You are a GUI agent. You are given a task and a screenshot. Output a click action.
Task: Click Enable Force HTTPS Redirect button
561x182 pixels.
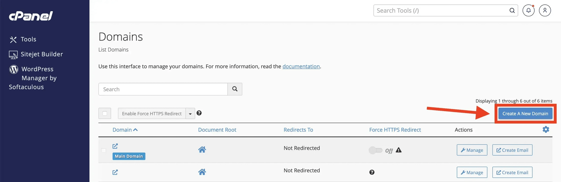152,114
